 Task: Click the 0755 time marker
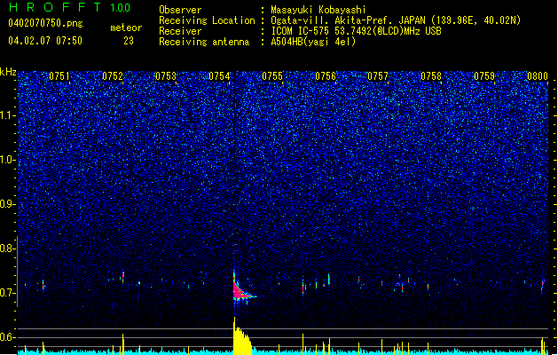coord(272,76)
